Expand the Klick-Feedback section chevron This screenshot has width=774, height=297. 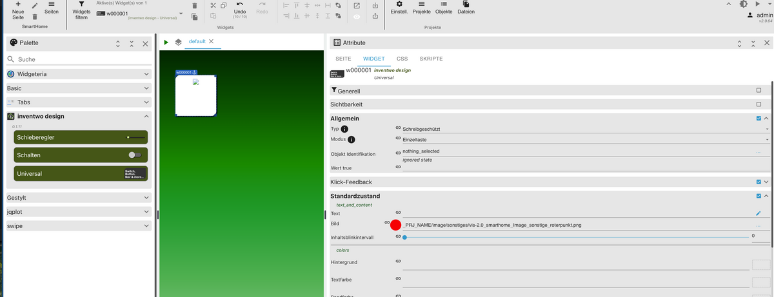coord(766,182)
